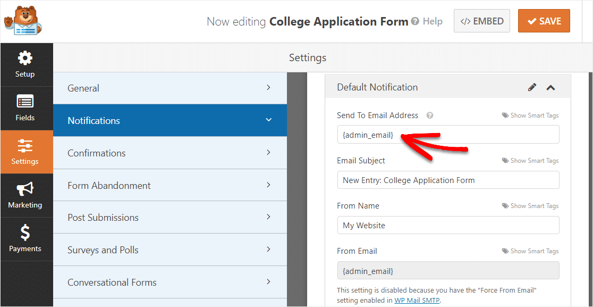This screenshot has height=307, width=593.
Task: Open the Form Abandonment settings item
Action: (x=170, y=186)
